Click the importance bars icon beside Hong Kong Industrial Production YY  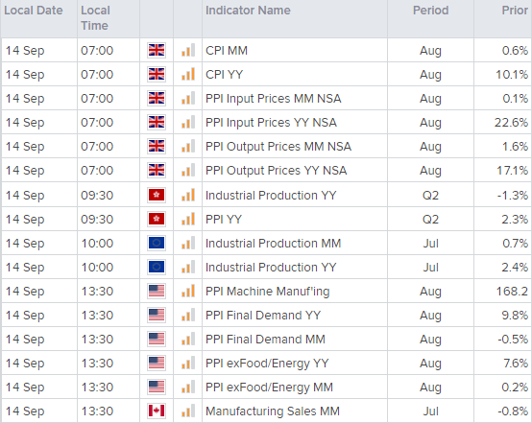(x=188, y=195)
